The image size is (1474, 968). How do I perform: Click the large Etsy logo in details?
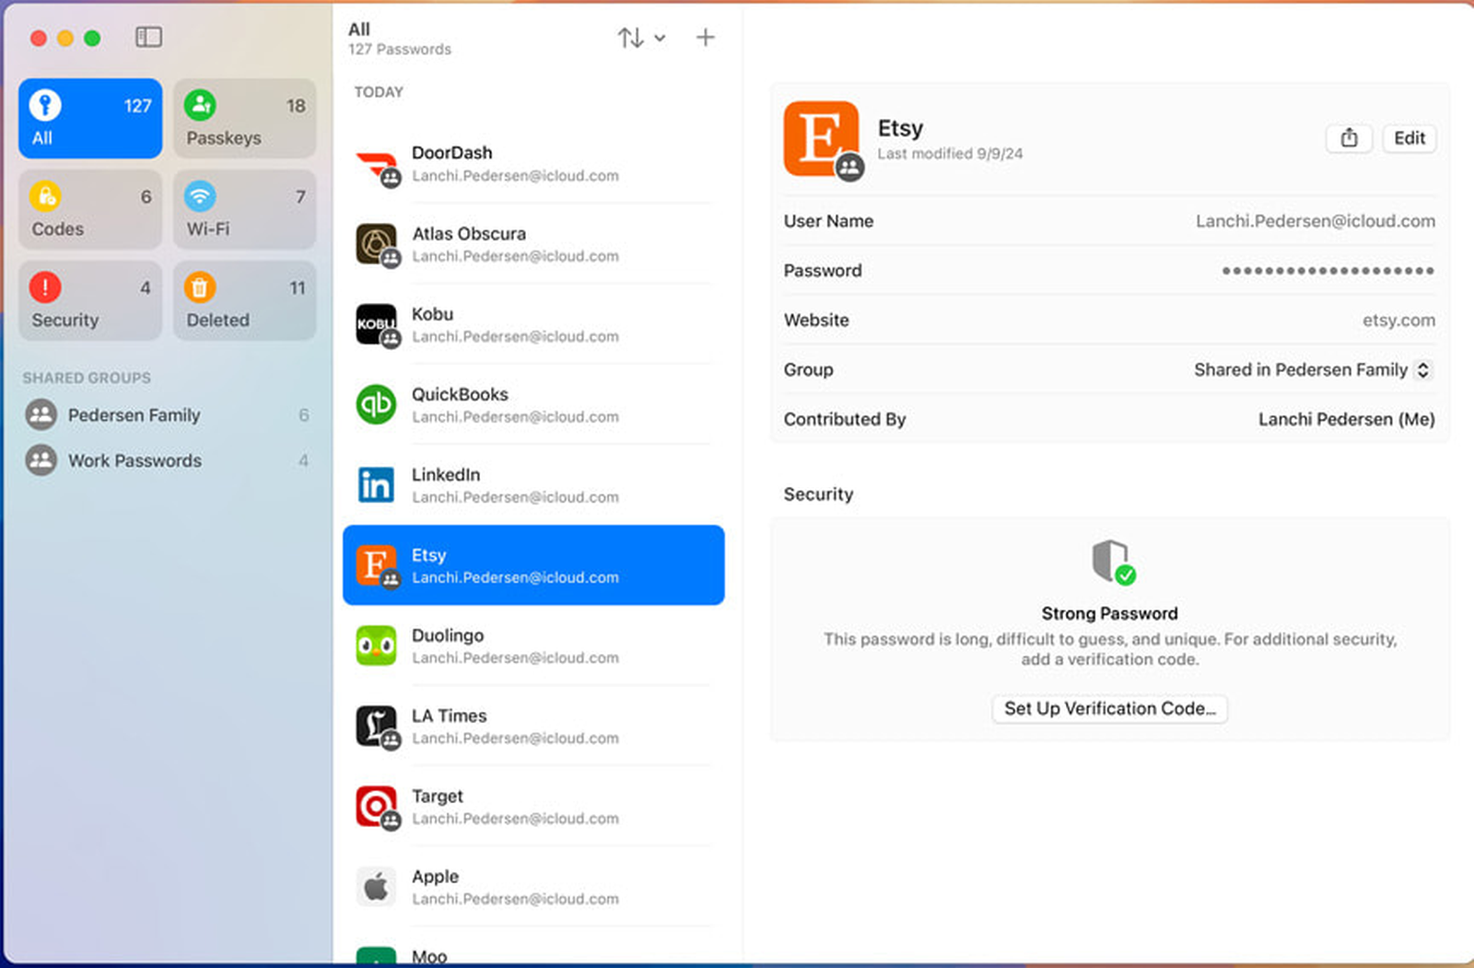coord(821,138)
